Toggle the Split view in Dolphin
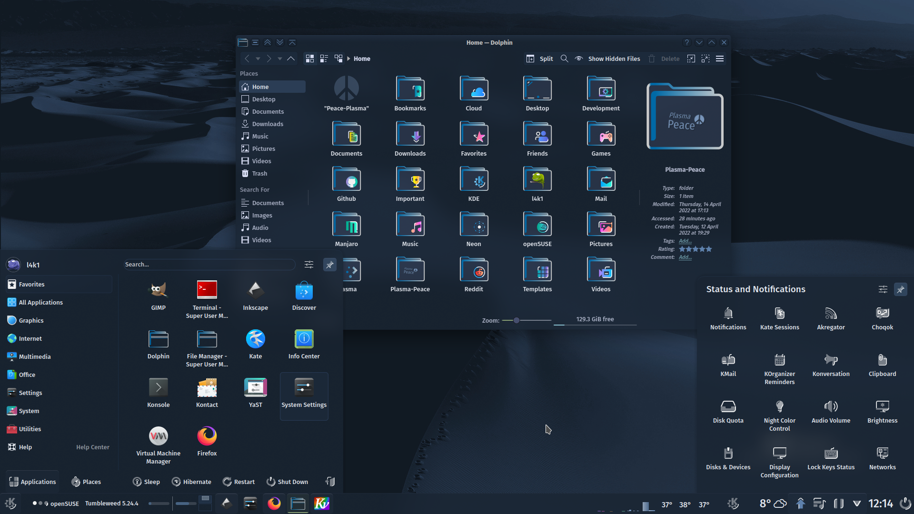This screenshot has width=914, height=514. 539,59
